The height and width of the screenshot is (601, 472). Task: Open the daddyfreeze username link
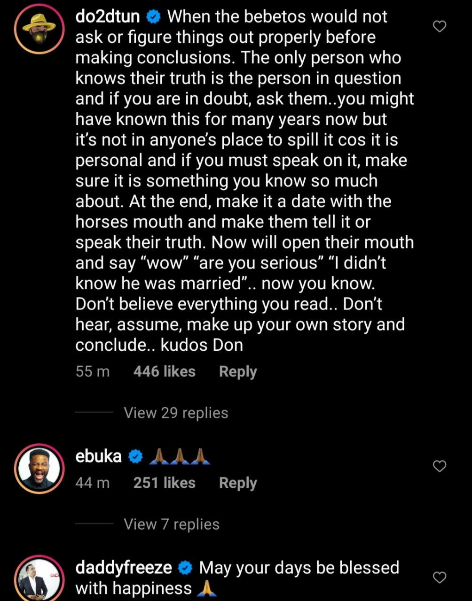(x=124, y=568)
